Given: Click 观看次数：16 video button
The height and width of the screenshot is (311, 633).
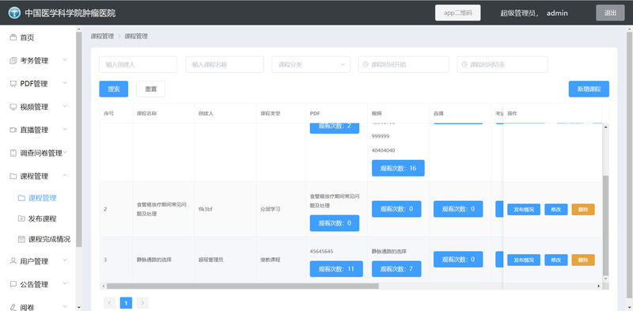Looking at the screenshot, I should coord(398,168).
